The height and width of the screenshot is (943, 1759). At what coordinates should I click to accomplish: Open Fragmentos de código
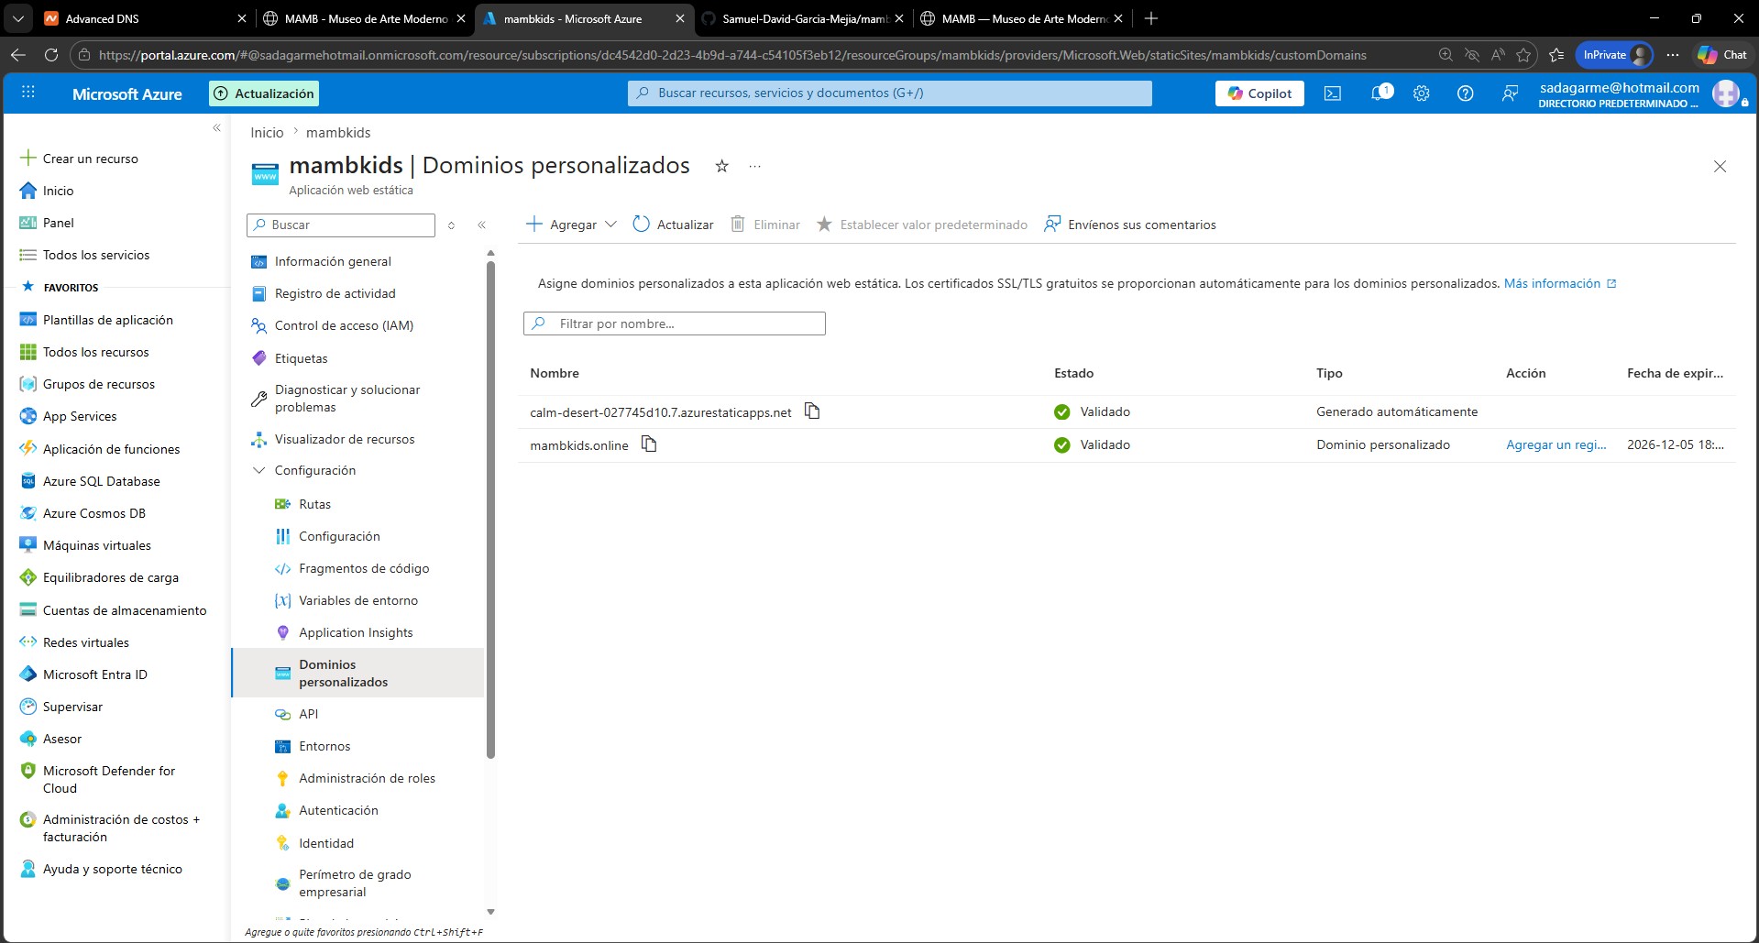(364, 568)
